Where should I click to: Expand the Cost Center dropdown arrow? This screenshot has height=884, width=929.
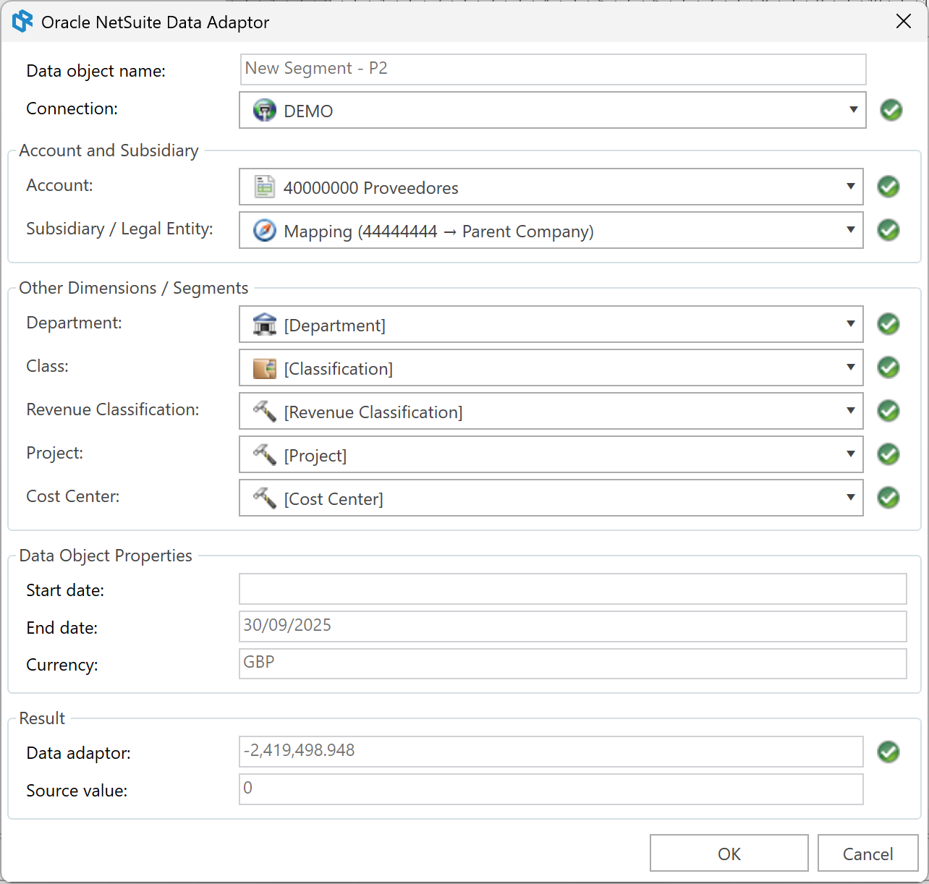pos(851,498)
